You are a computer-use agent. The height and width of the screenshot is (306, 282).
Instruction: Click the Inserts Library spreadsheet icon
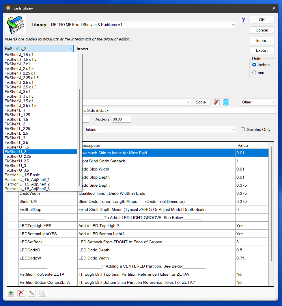15,25
